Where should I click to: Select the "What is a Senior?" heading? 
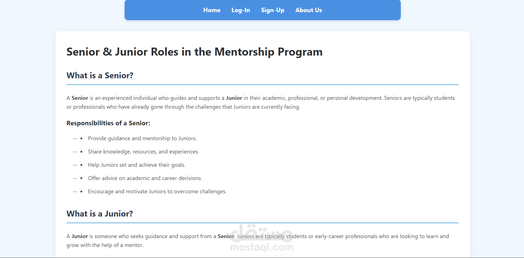click(x=100, y=75)
